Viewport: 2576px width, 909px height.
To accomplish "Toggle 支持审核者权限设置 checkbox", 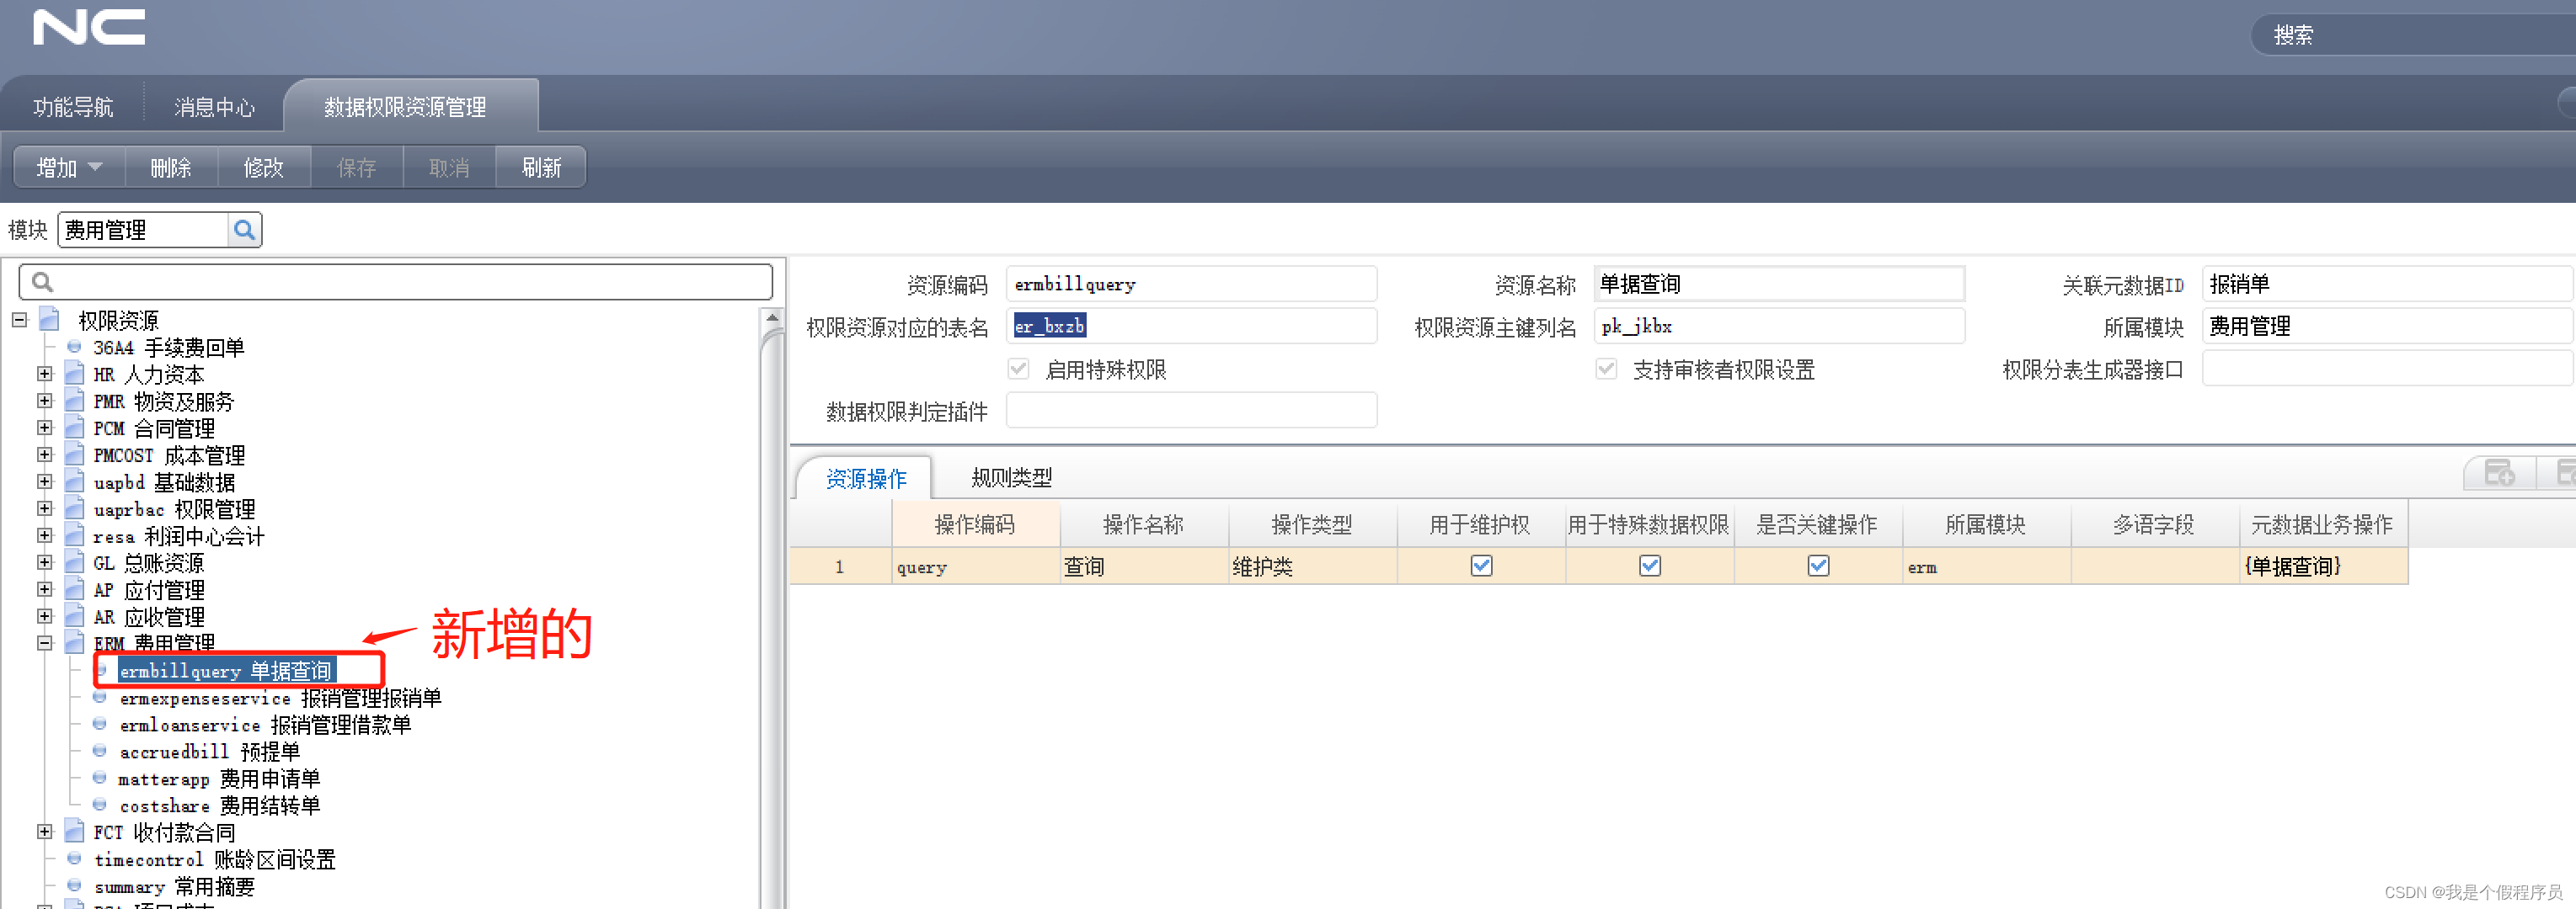I will (1606, 369).
